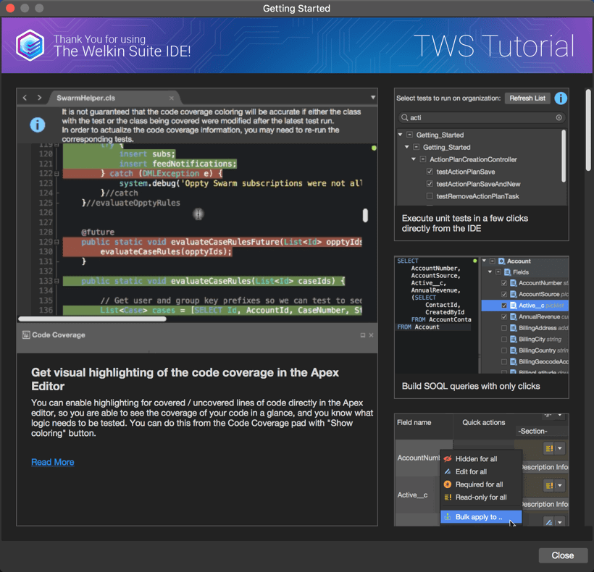Screen dimensions: 594x572
Task: Fold the code block at line 122
Action: pyautogui.click(x=57, y=173)
